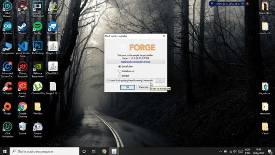This screenshot has height=155, width=275.
Task: Open the resources folder icon
Action: click(x=265, y=108)
